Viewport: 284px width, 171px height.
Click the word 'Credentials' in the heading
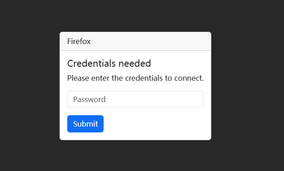point(91,64)
